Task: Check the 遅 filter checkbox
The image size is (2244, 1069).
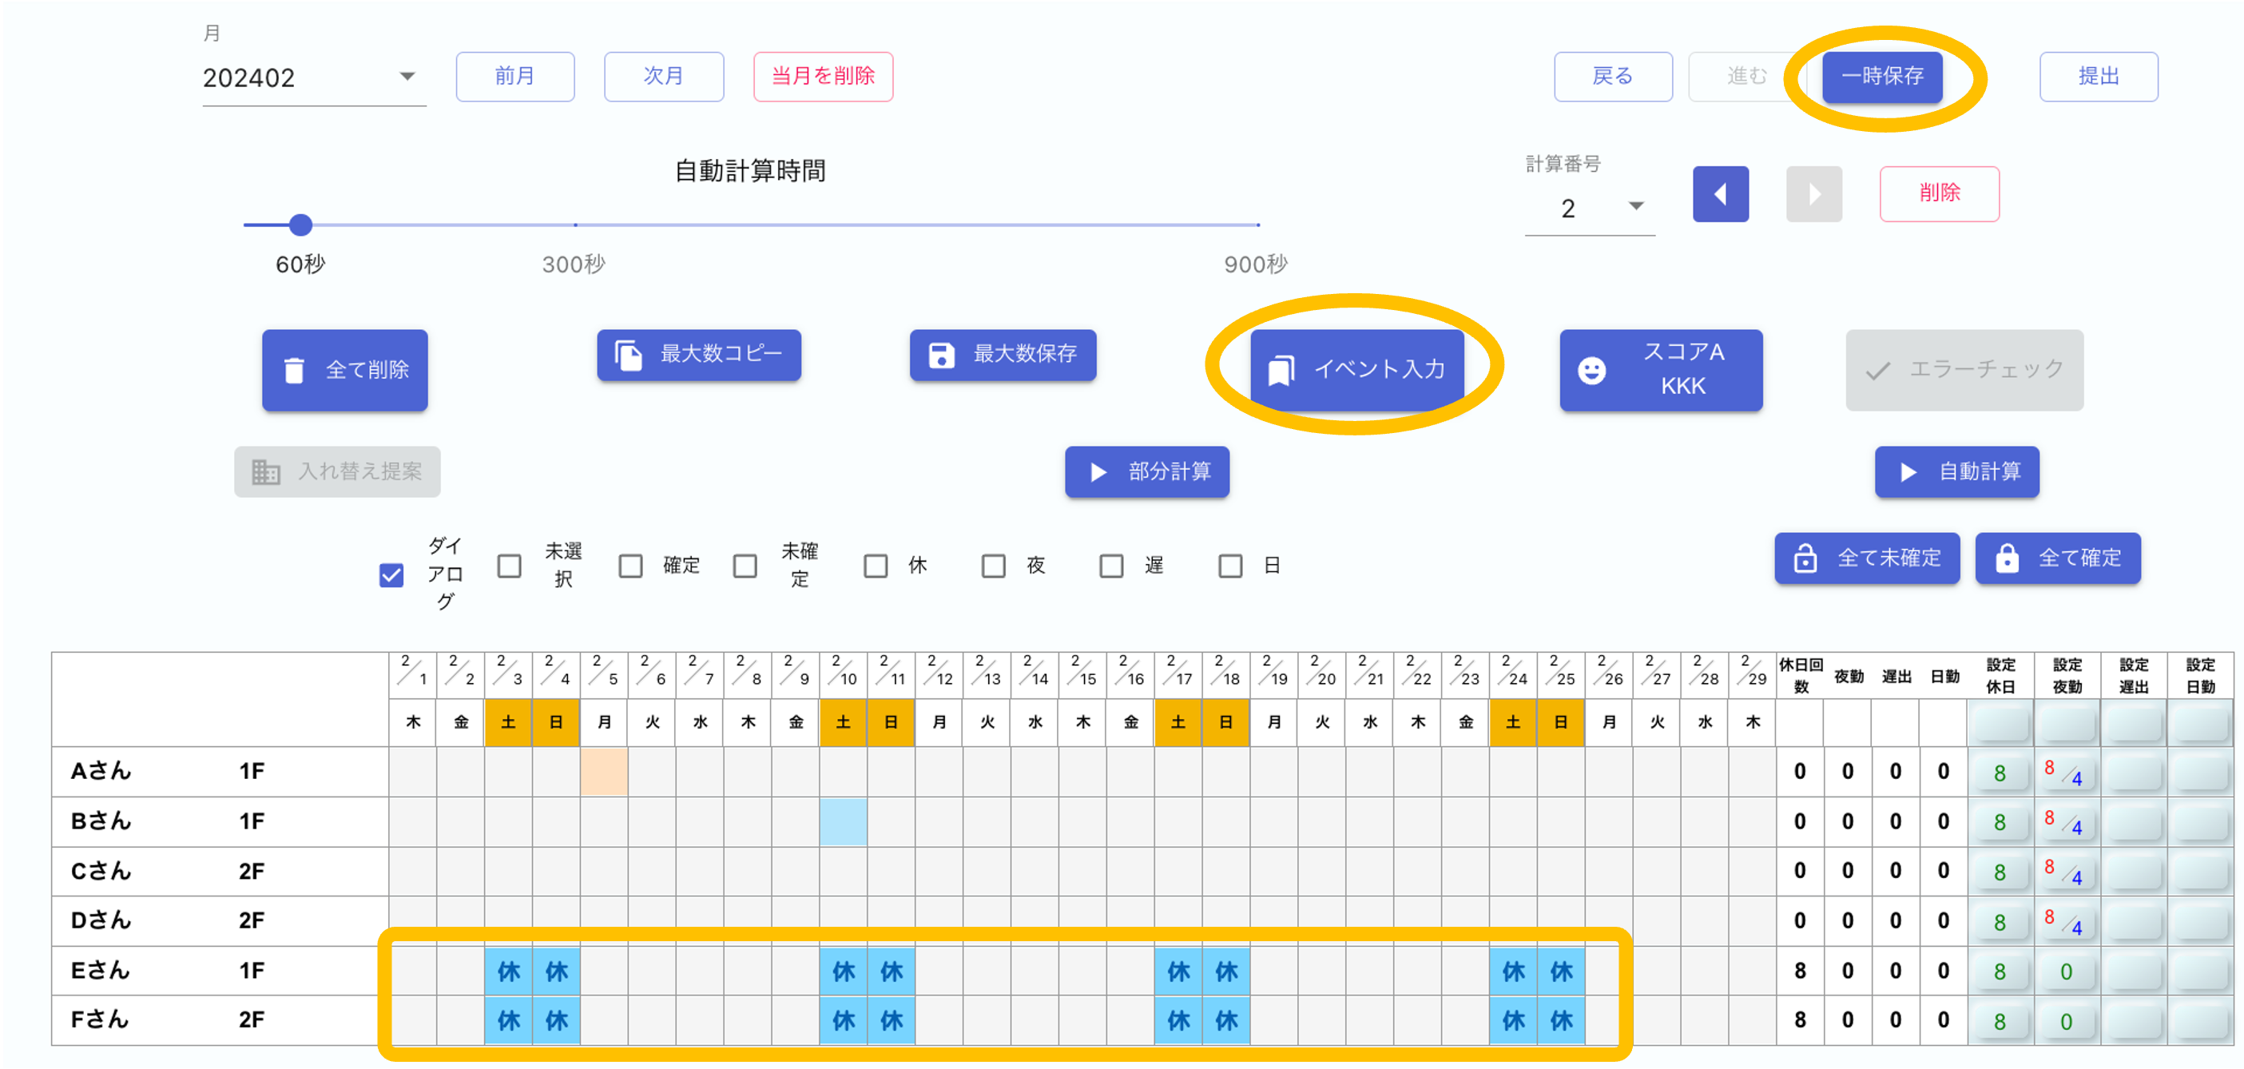Action: [x=1110, y=566]
